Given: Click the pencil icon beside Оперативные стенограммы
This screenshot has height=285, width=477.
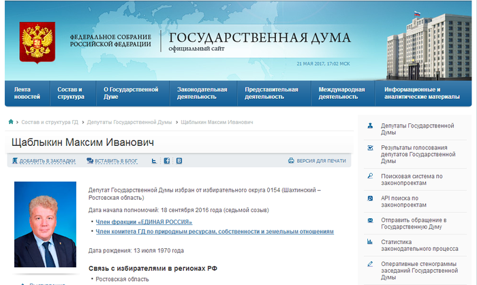Looking at the screenshot, I should (370, 264).
